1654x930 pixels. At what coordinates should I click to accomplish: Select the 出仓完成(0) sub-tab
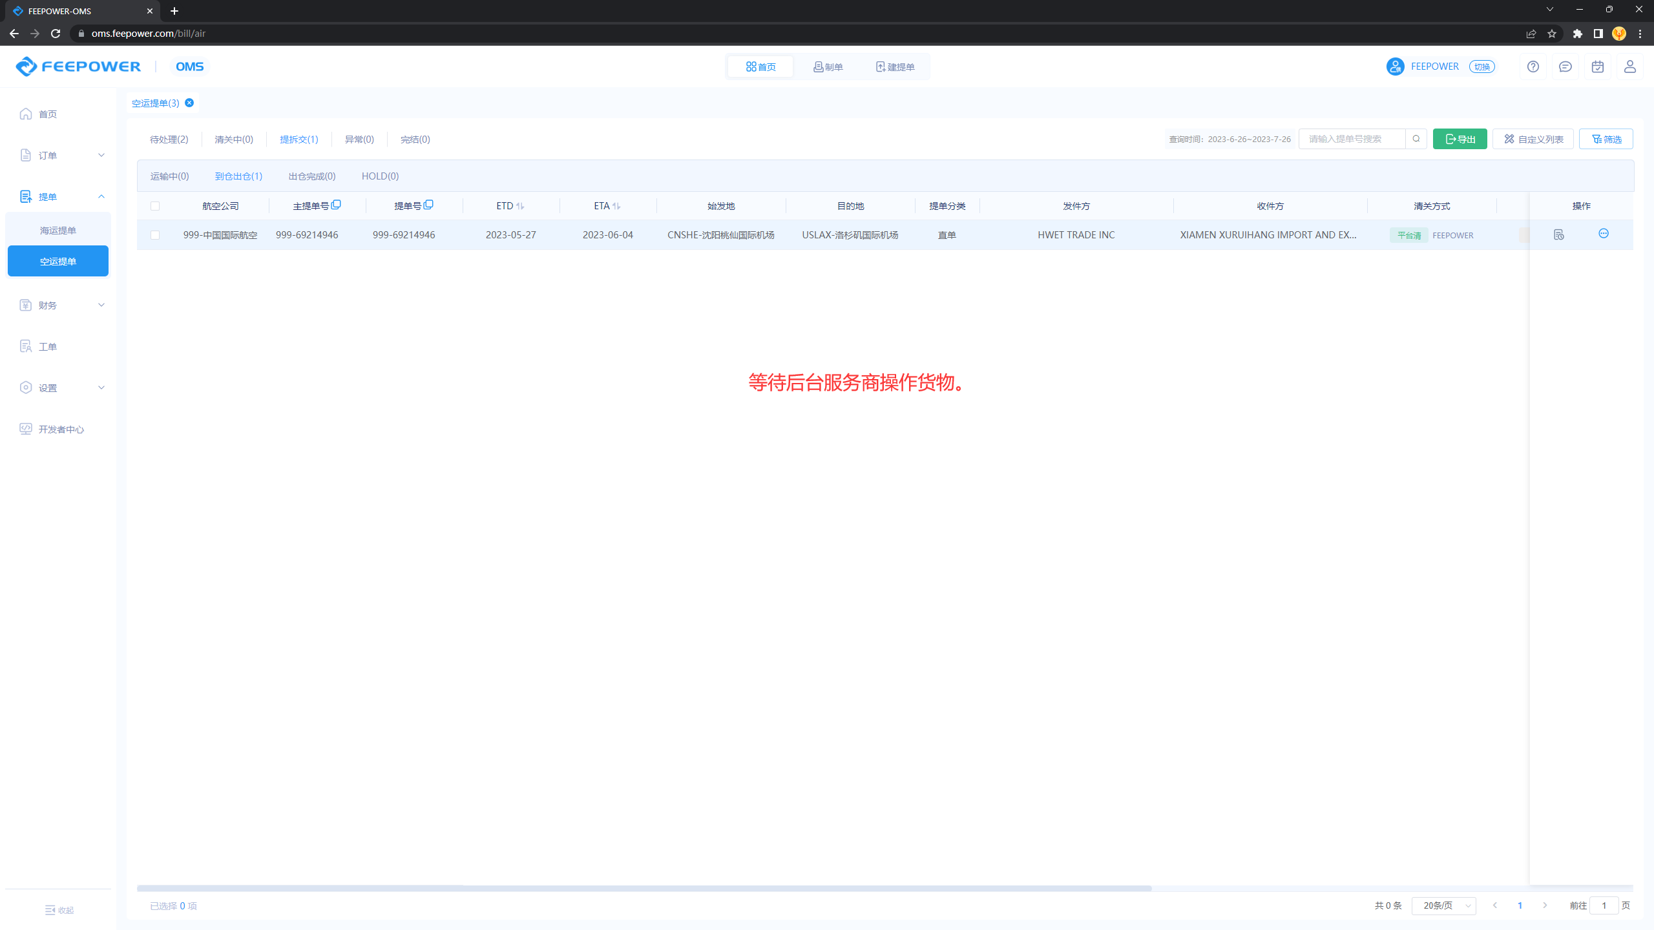point(312,176)
